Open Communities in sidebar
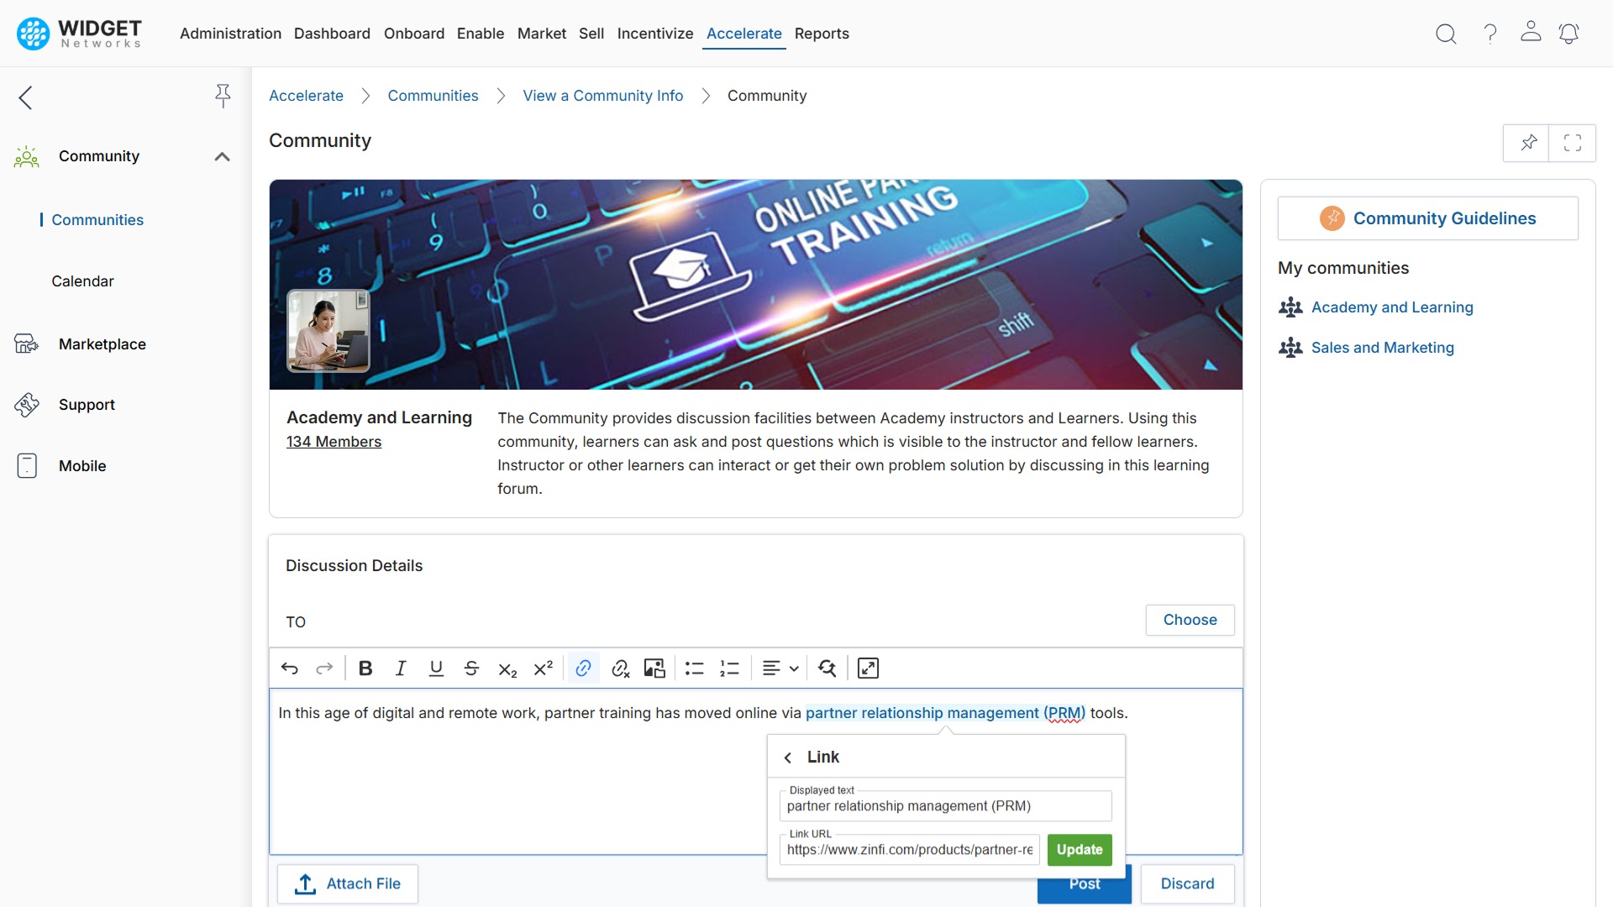Image resolution: width=1613 pixels, height=907 pixels. 97,220
